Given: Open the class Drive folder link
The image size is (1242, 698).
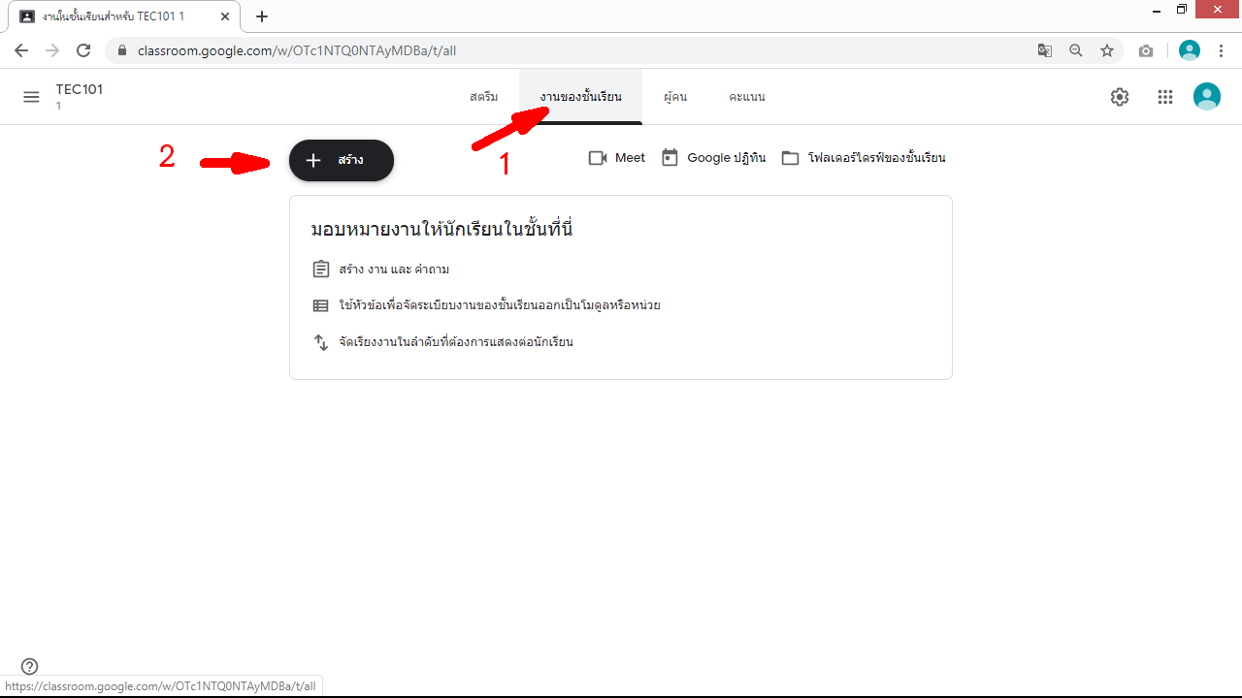Looking at the screenshot, I should click(x=864, y=158).
